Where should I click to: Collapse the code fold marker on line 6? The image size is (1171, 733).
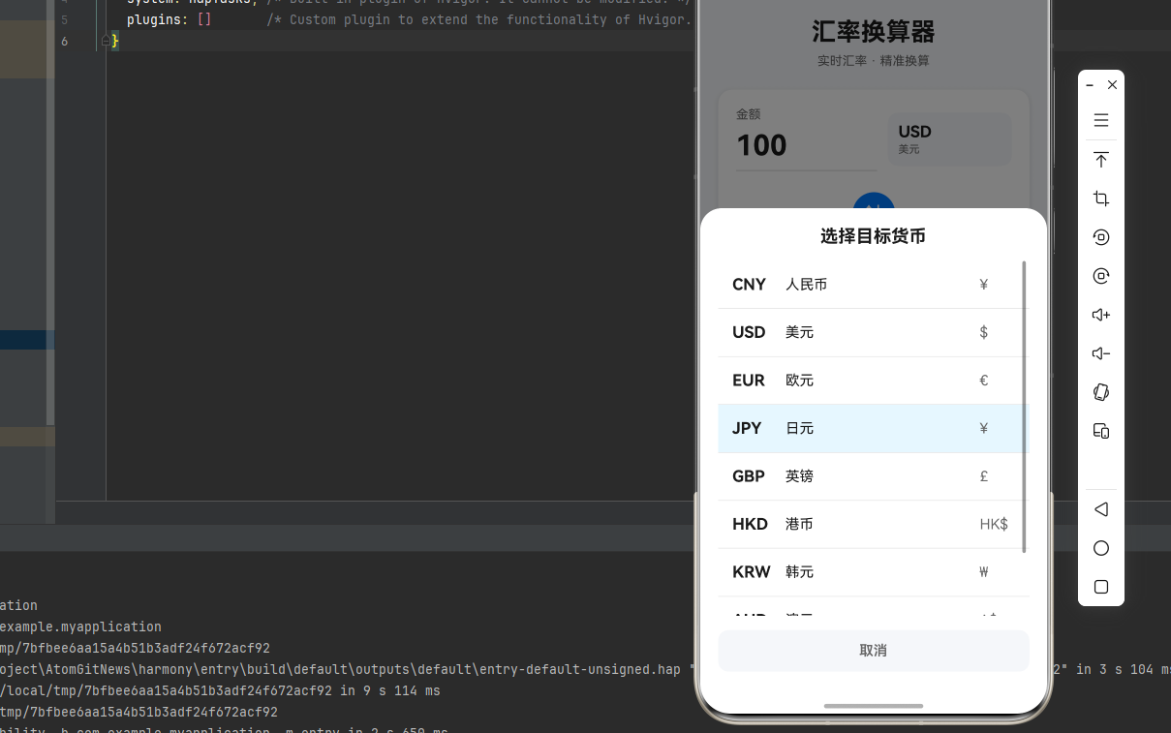point(106,41)
